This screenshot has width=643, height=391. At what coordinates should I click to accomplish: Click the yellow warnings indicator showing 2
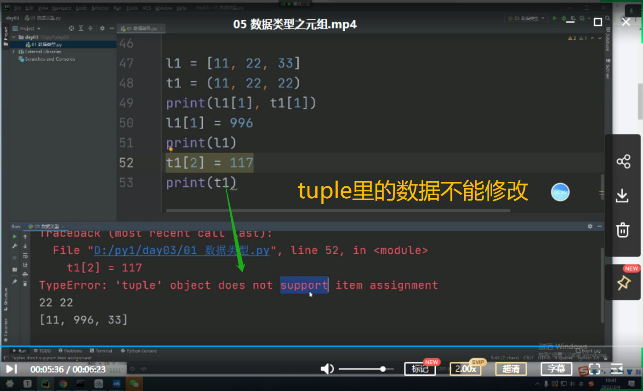coord(572,39)
